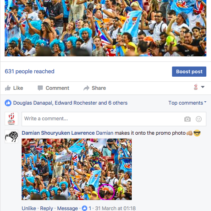Screen dimensions: 211x211
Task: Unlike Damian's comment
Action: [29, 208]
